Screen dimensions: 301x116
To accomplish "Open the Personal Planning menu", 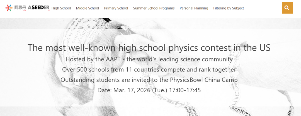I will tap(194, 8).
